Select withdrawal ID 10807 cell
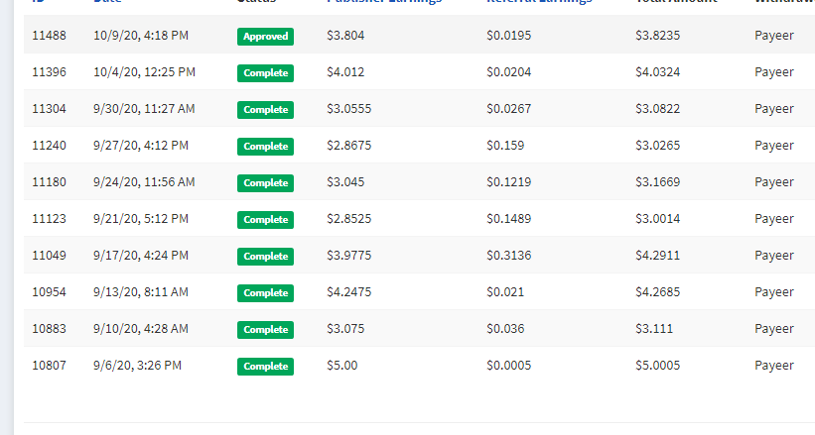The height and width of the screenshot is (435, 815). click(49, 366)
